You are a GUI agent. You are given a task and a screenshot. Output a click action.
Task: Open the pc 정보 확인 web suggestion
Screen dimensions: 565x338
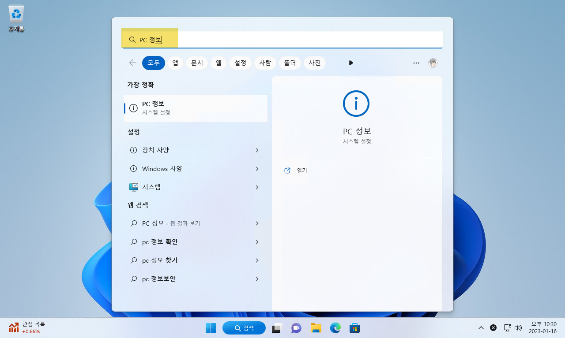pyautogui.click(x=196, y=242)
